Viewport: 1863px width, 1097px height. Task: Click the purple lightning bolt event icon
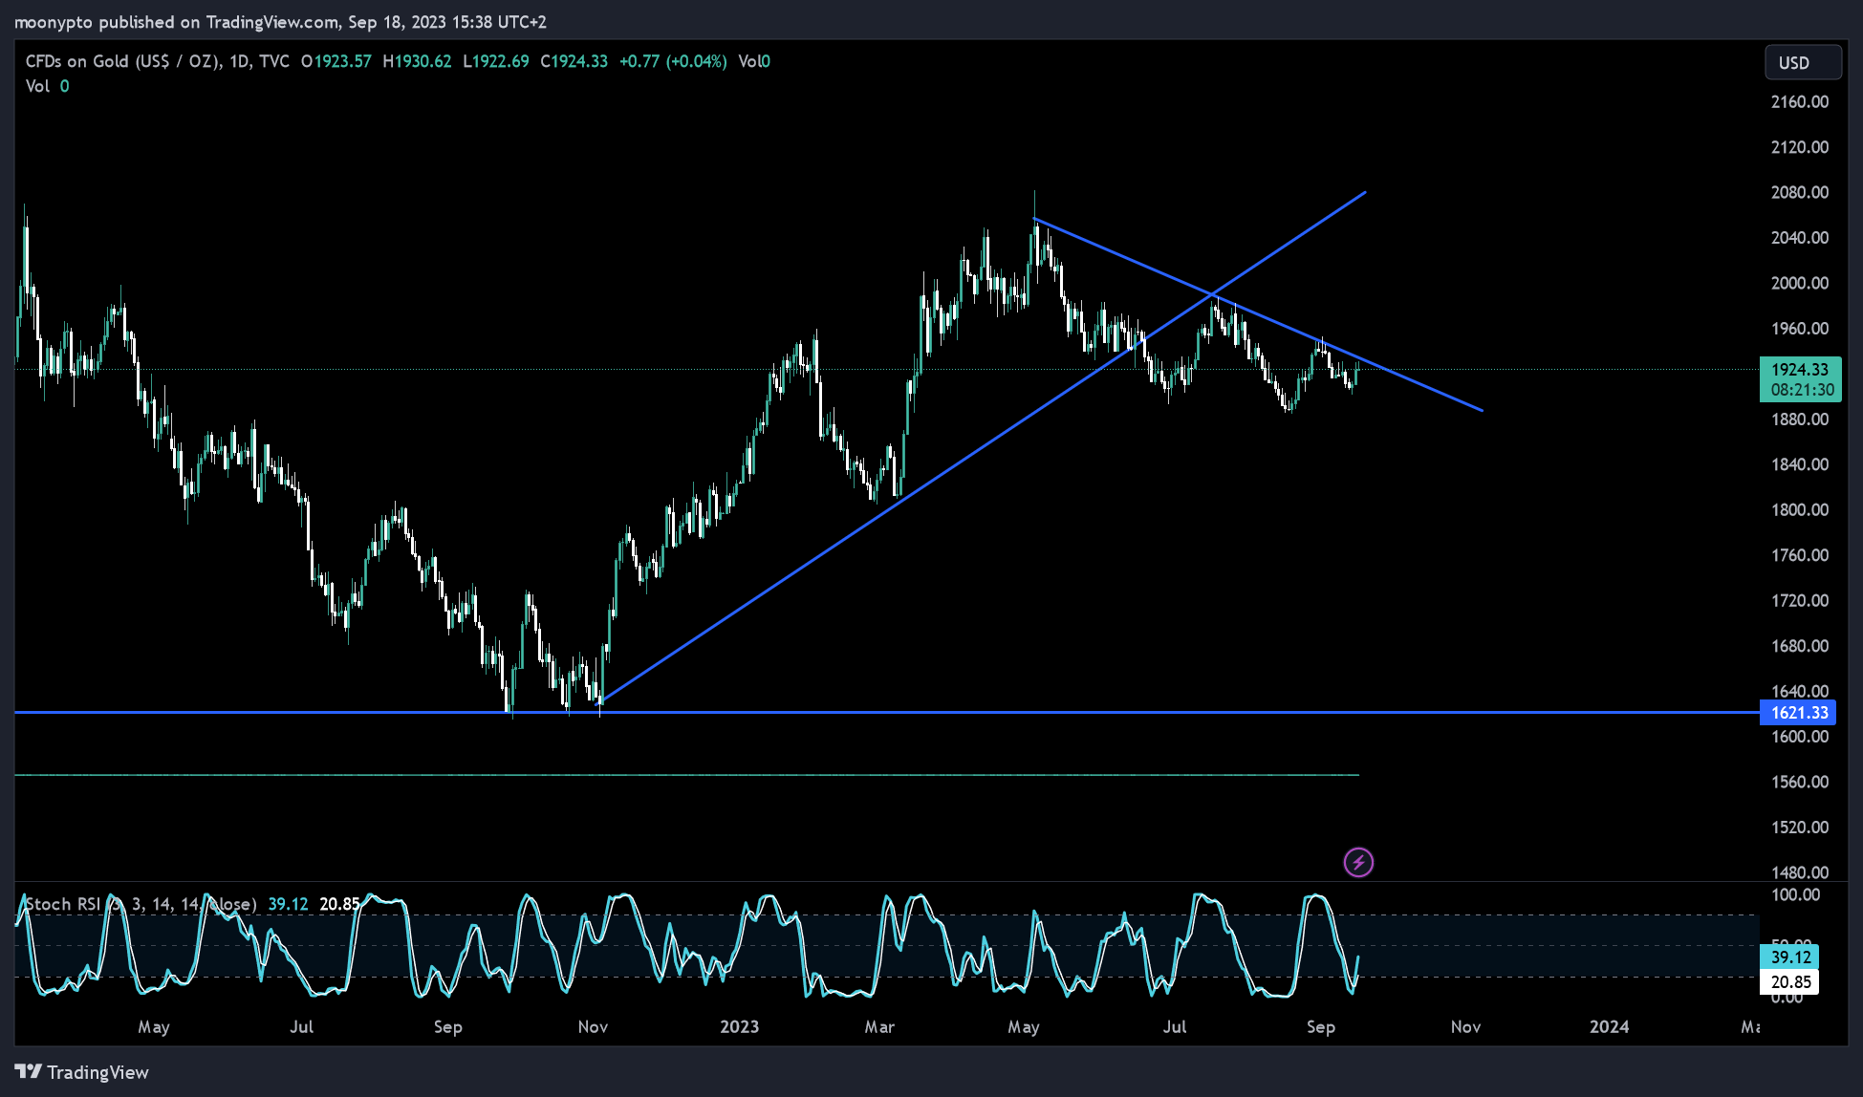tap(1358, 863)
